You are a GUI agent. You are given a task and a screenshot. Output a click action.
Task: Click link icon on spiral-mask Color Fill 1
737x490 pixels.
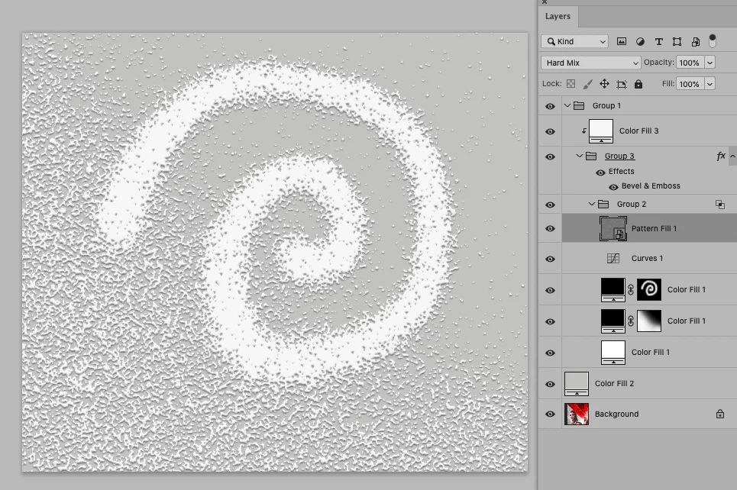(x=631, y=290)
